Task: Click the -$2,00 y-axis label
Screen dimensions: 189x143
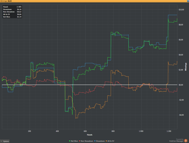Action: (x=181, y=100)
